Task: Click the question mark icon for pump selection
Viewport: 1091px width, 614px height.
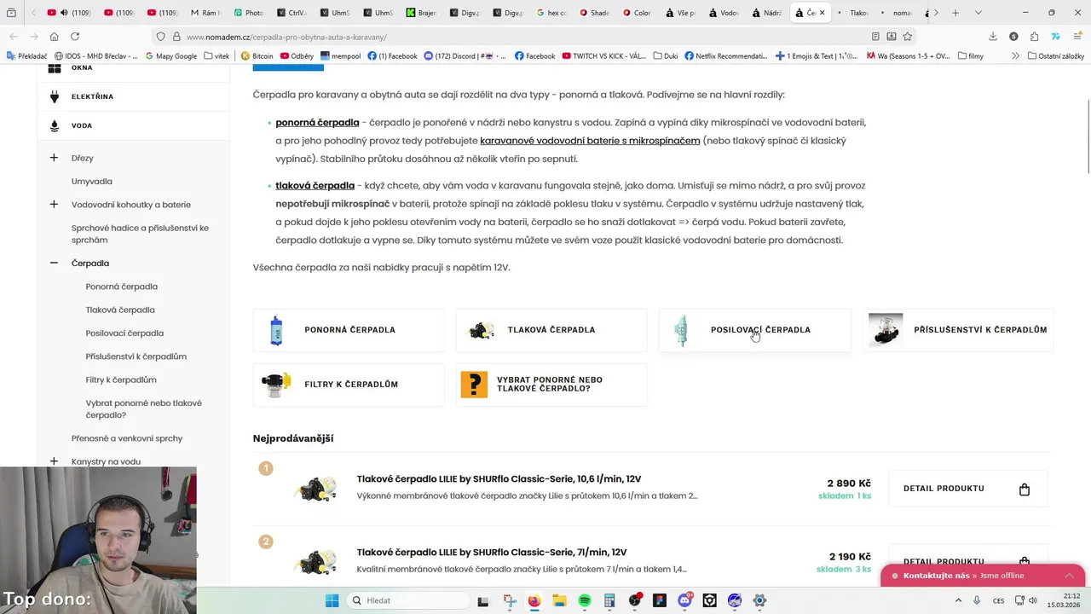Action: (x=474, y=385)
